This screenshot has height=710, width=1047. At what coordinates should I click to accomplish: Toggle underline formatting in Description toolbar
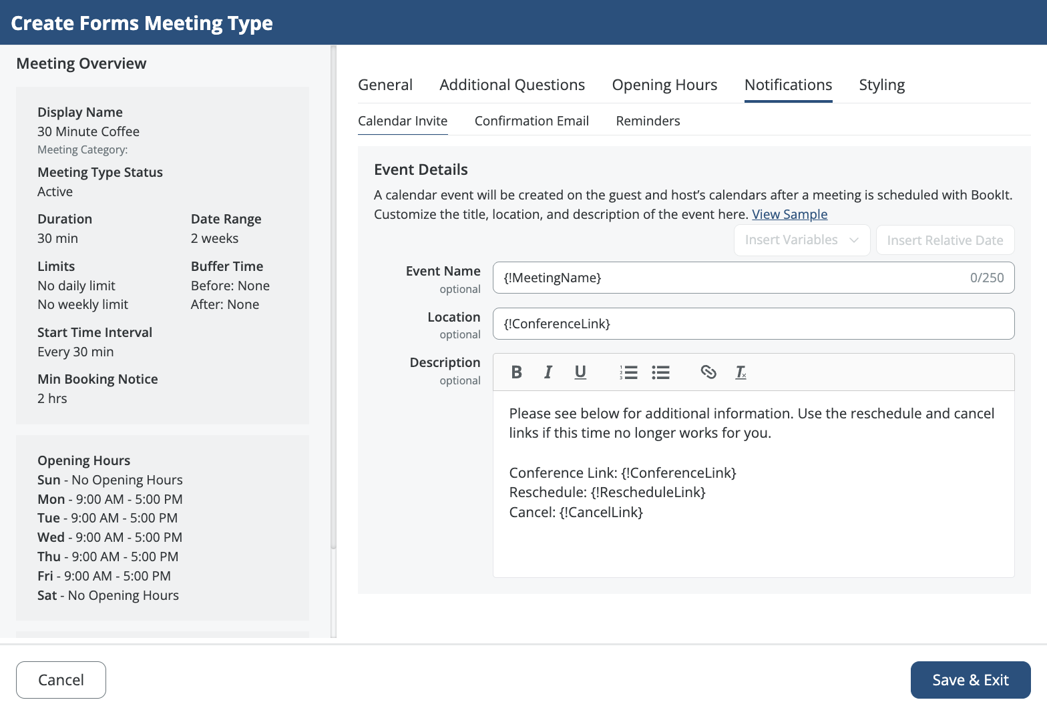point(580,372)
